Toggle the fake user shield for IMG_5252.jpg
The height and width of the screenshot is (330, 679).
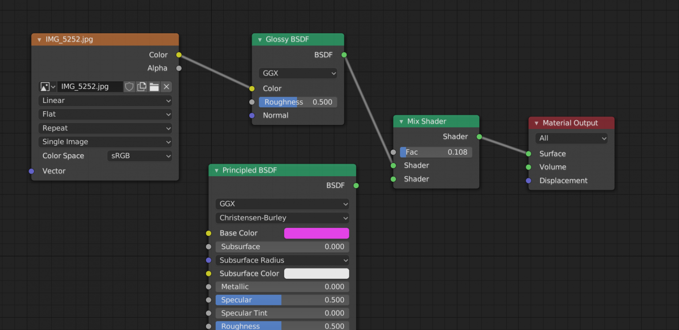coord(129,87)
